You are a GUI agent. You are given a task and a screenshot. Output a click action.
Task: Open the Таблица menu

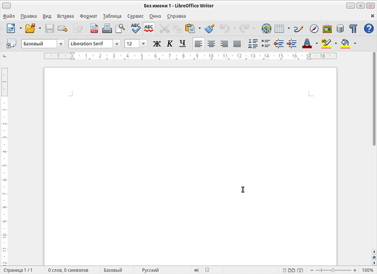tap(112, 16)
